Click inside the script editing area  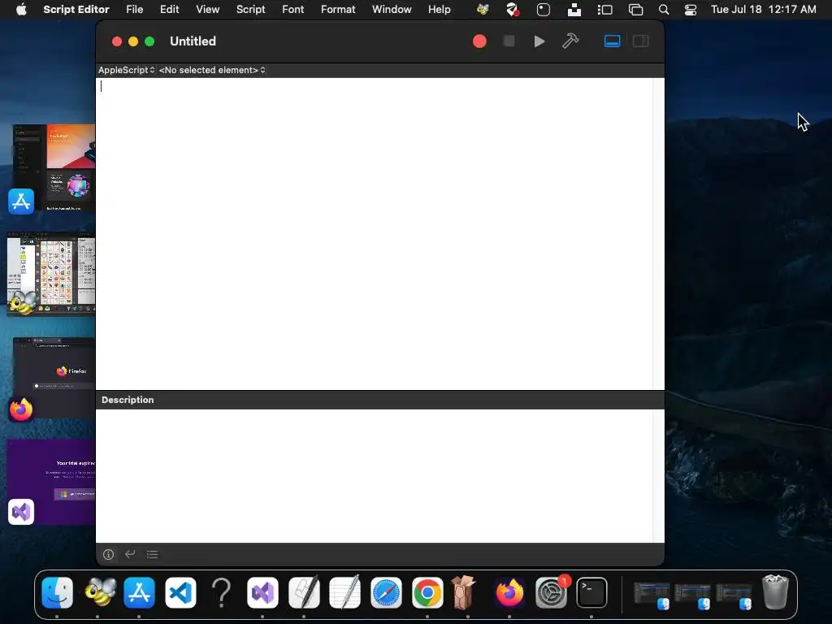[x=374, y=233]
